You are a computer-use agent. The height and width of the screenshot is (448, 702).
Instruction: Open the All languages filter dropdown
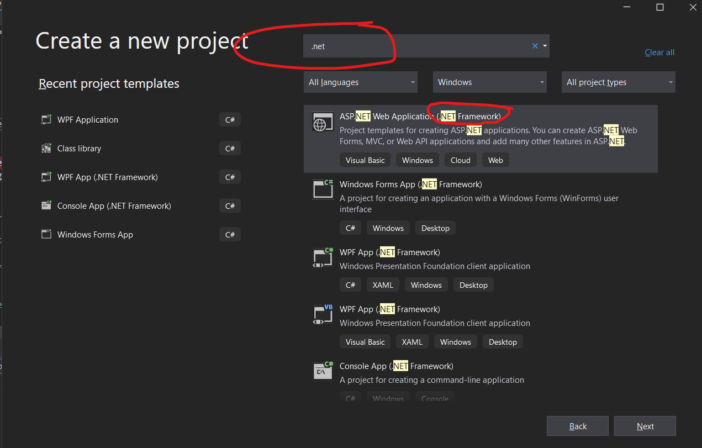click(361, 82)
